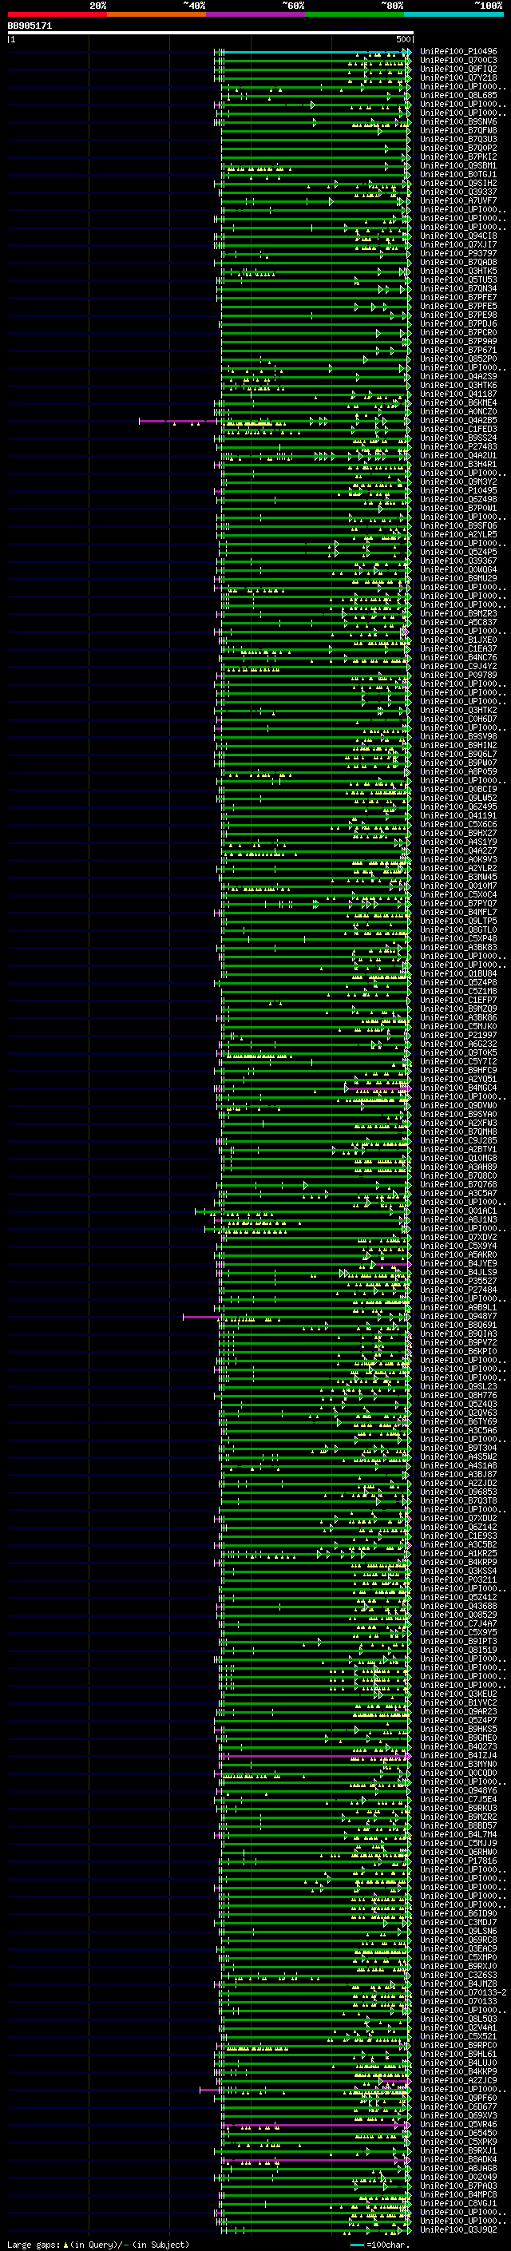This screenshot has height=2251, width=511.
Task: Select hit UniRef100_Q9SBM1
Action: point(458,166)
